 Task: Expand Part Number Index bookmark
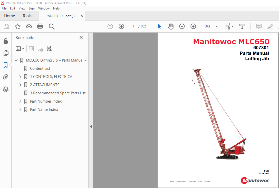[20, 101]
